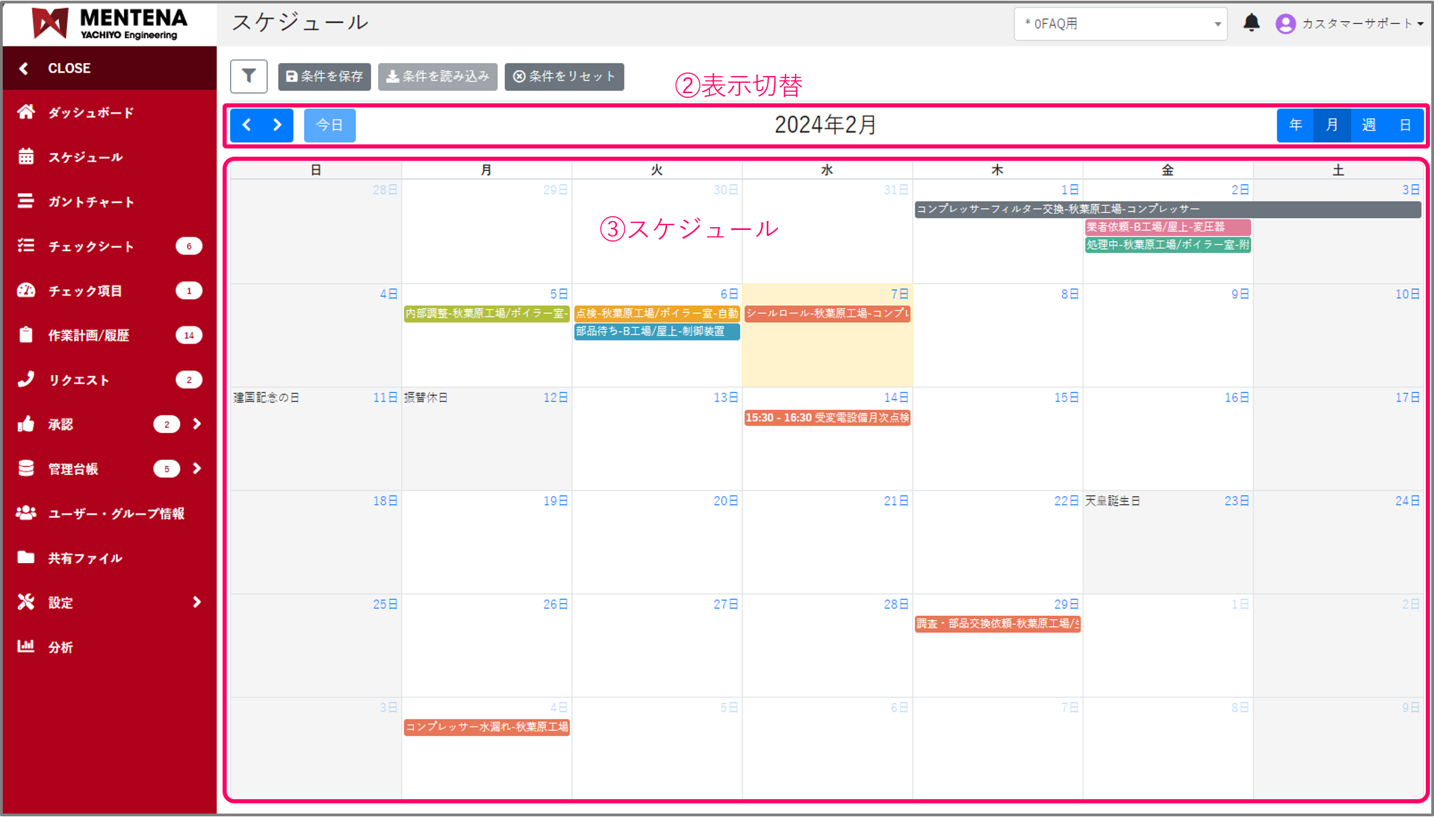
Task: Go to previous month arrow
Action: tap(247, 125)
